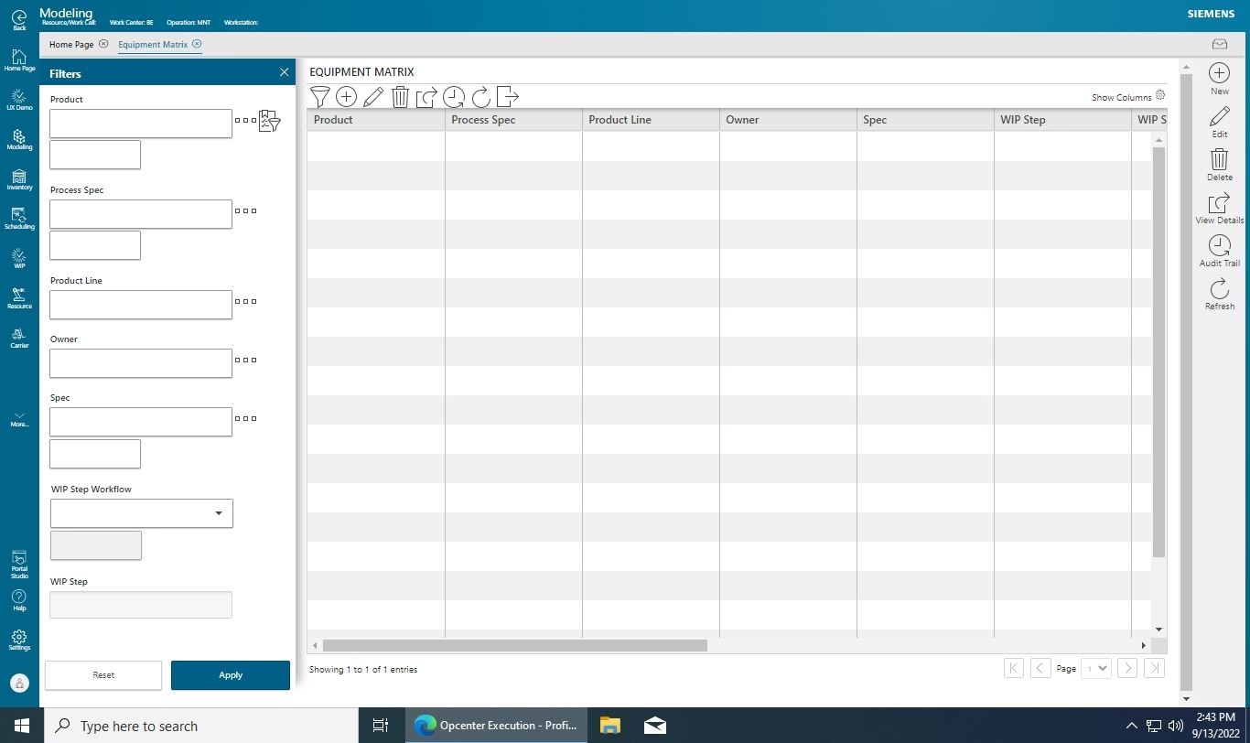Click the plus icon to add a new record
Viewport: 1250px width, 743px height.
coord(347,96)
